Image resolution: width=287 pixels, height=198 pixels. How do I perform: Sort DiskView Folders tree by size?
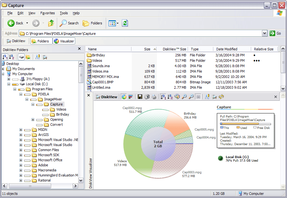[5, 57]
